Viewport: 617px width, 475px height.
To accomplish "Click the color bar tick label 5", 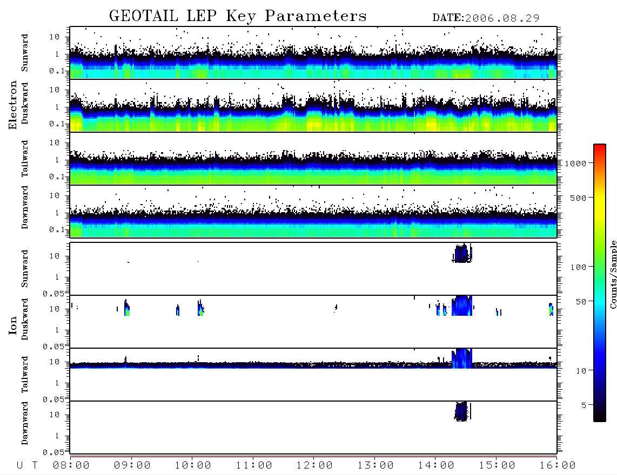I will (x=584, y=405).
